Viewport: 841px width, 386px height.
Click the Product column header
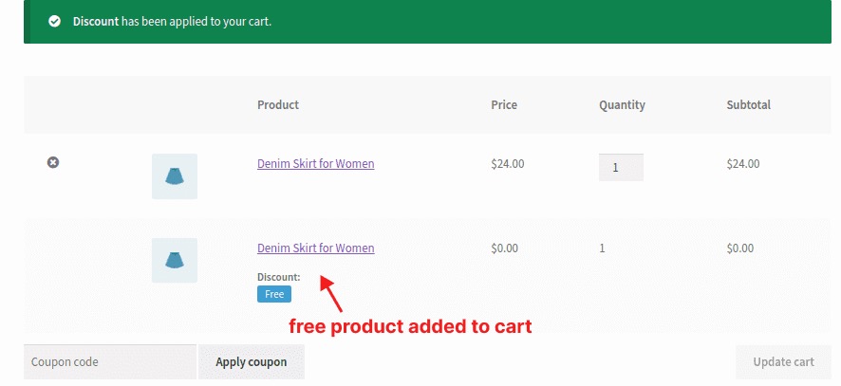[x=278, y=104]
